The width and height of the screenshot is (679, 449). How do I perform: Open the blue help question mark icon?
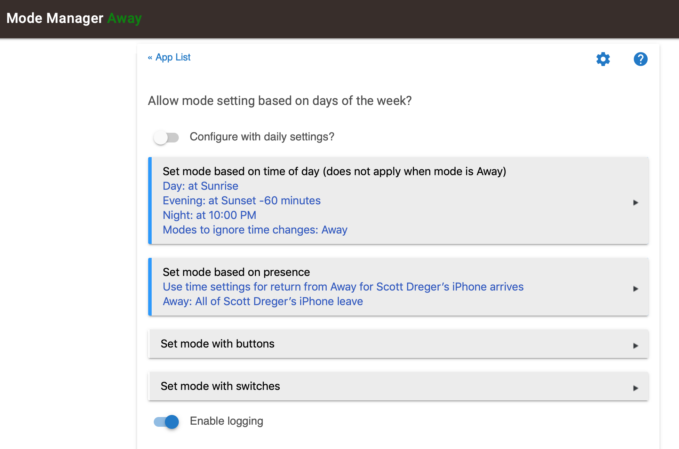tap(640, 59)
